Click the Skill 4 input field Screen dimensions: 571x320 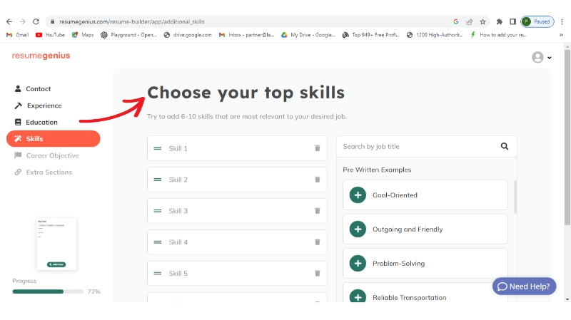click(236, 242)
